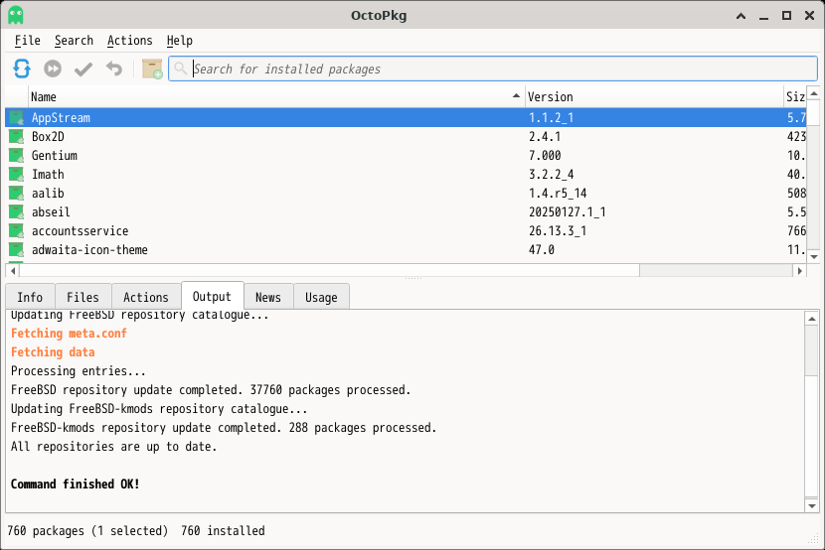Click the Sync database toolbar icon

click(22, 69)
